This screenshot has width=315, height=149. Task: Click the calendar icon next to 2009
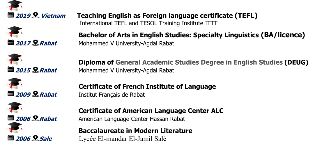pyautogui.click(x=11, y=94)
